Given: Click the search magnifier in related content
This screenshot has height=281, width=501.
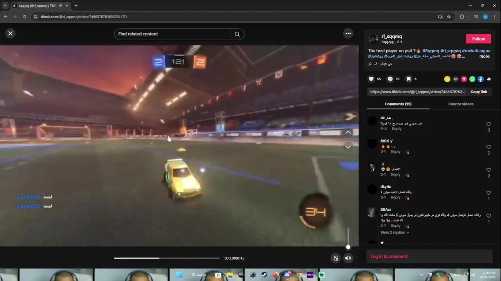Looking at the screenshot, I should pyautogui.click(x=237, y=34).
